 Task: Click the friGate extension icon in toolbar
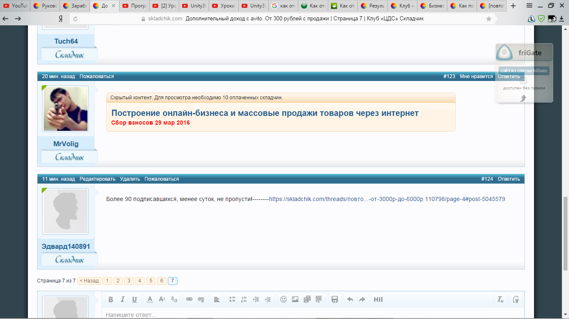[x=532, y=19]
